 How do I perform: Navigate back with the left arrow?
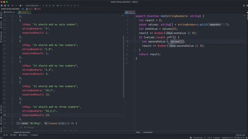click(x=13, y=5)
